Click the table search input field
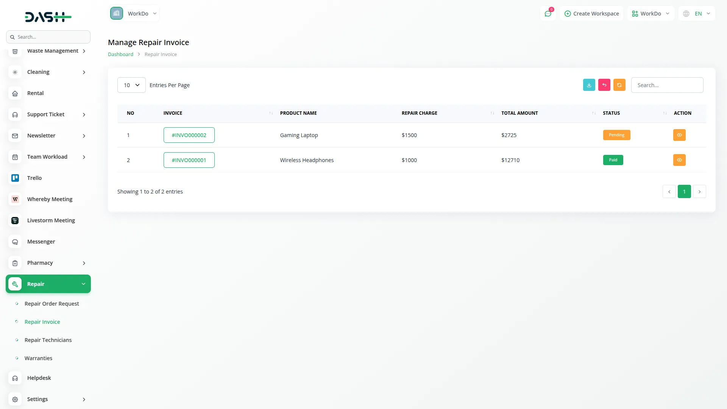727x409 pixels. (x=667, y=85)
